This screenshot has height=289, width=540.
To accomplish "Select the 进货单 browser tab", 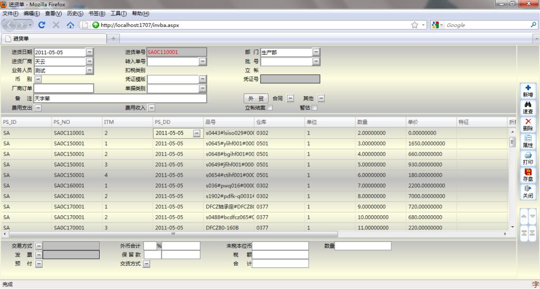I will [x=54, y=38].
